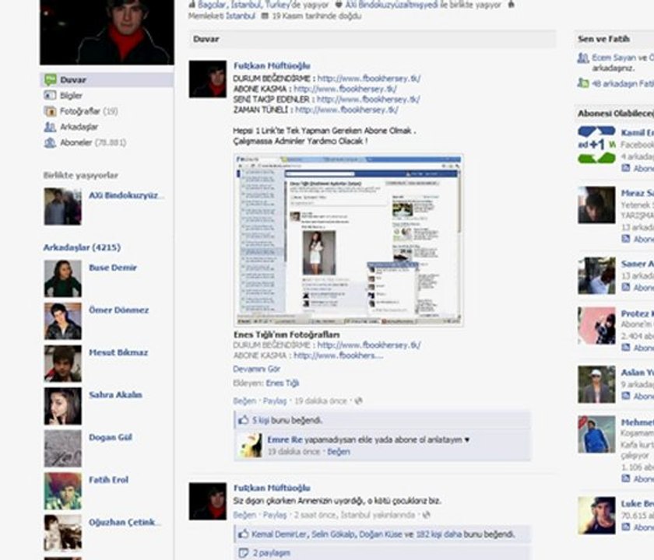Open Furkan Müftüoğlu name on second post
Screen dimensions: 654x560
click(x=272, y=488)
